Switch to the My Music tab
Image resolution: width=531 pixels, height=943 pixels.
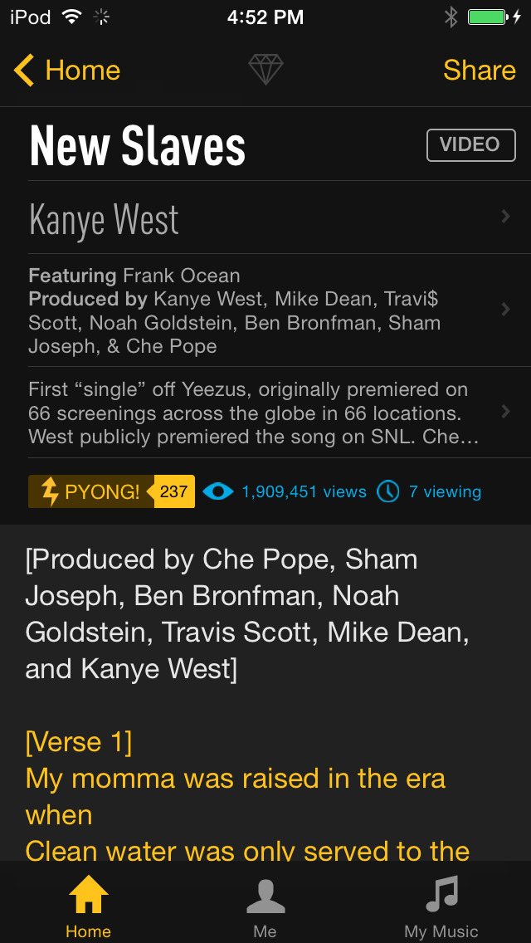point(442,905)
